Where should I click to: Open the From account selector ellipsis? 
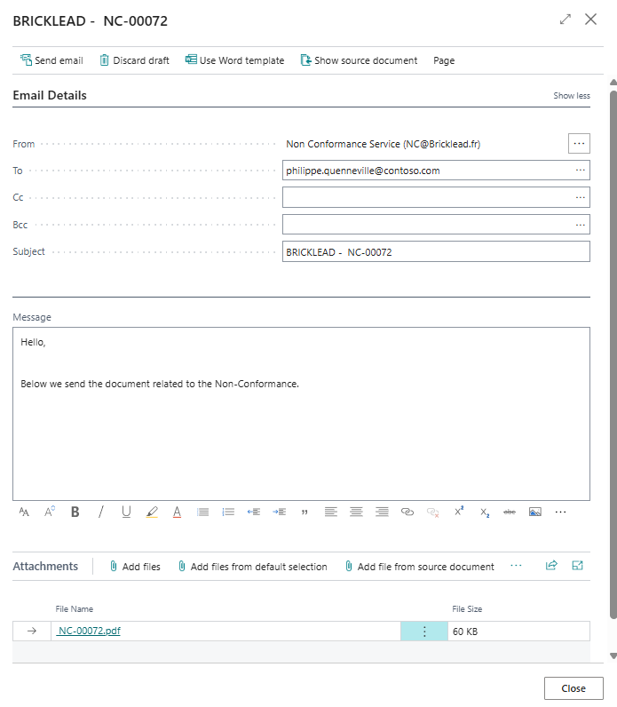click(579, 143)
